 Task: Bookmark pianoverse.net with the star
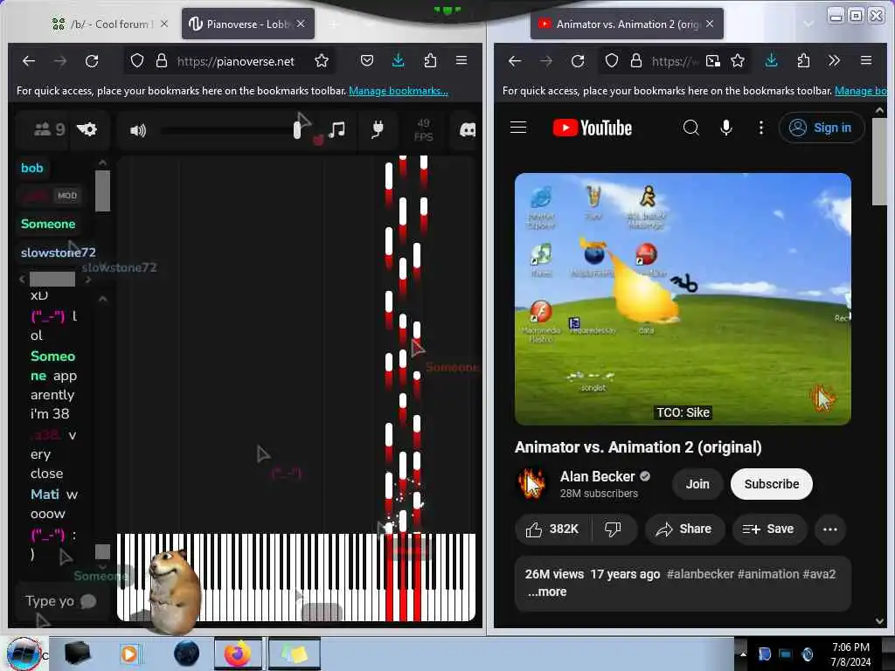pos(322,60)
